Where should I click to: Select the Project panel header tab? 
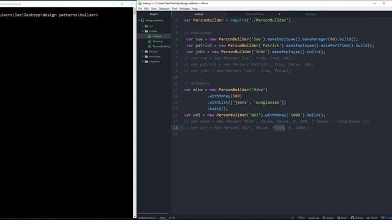coord(154,14)
